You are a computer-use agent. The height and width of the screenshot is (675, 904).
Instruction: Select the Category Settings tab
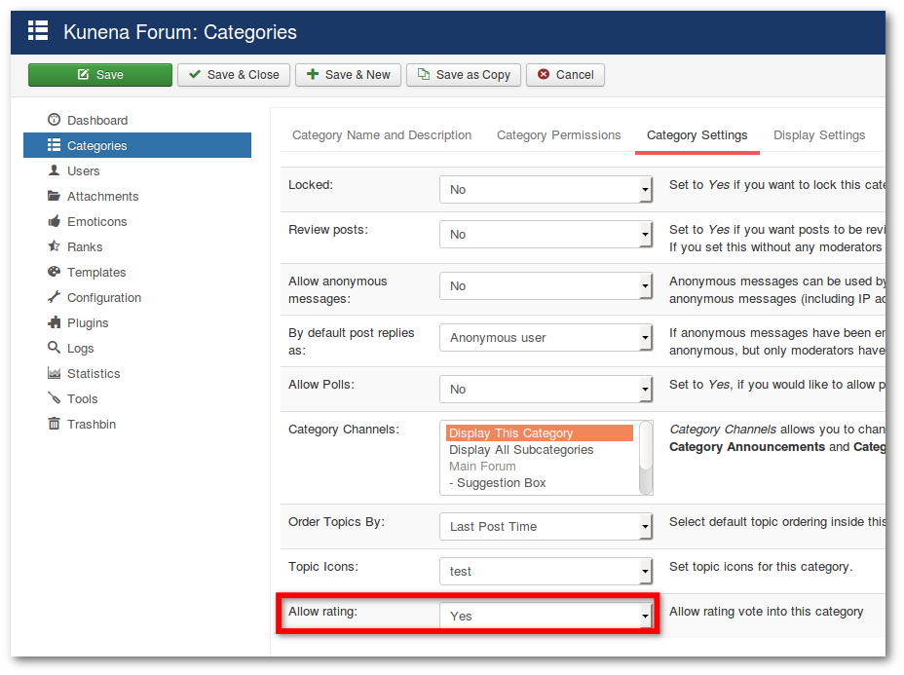coord(697,134)
